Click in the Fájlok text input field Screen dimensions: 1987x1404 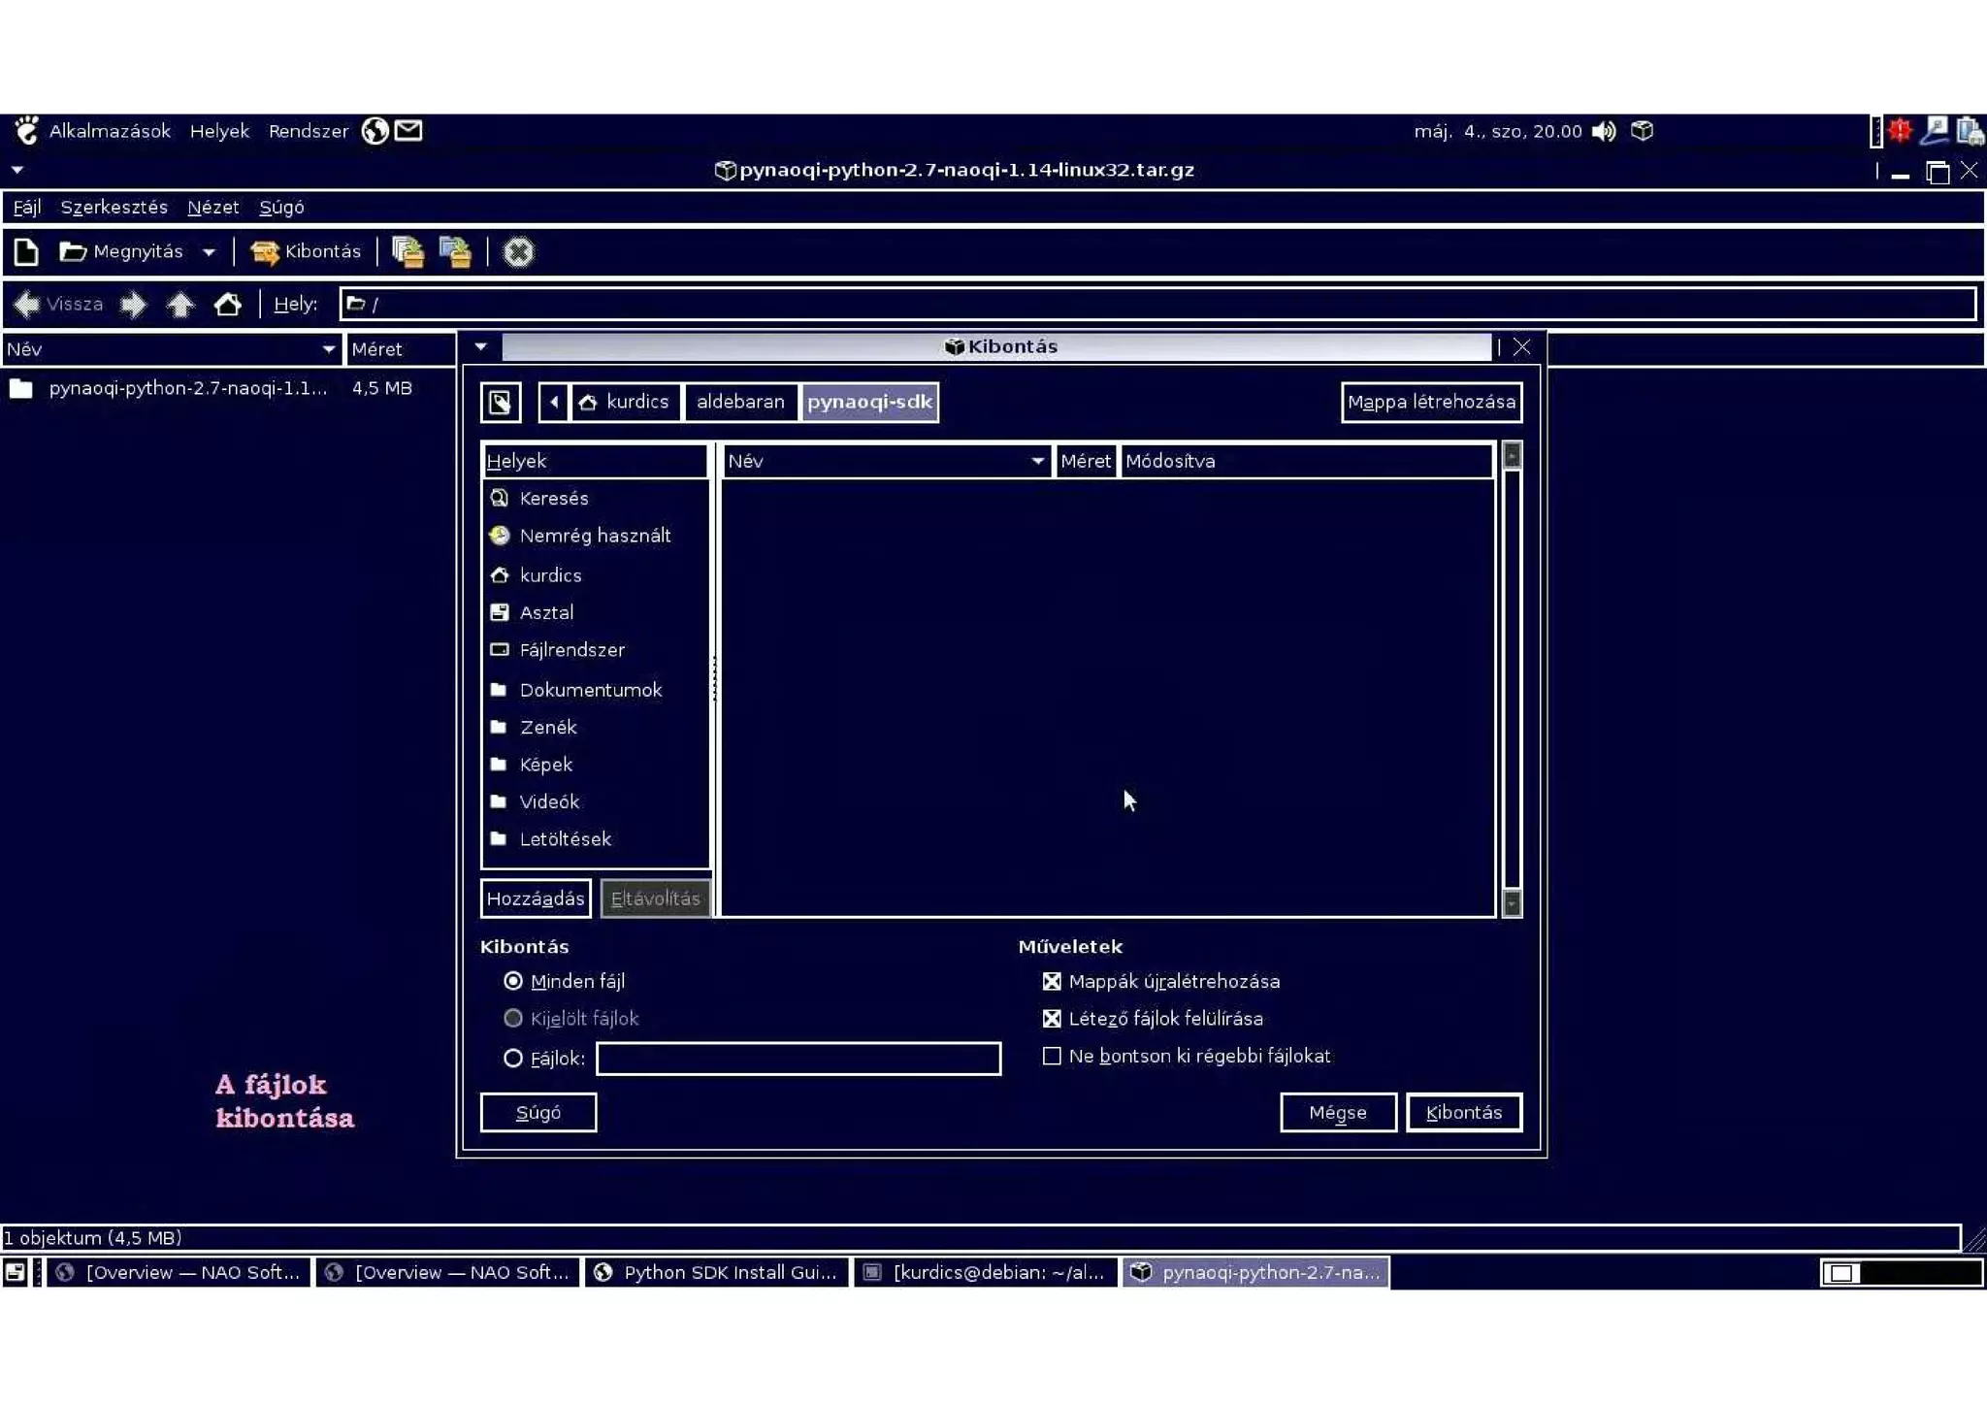tap(798, 1058)
